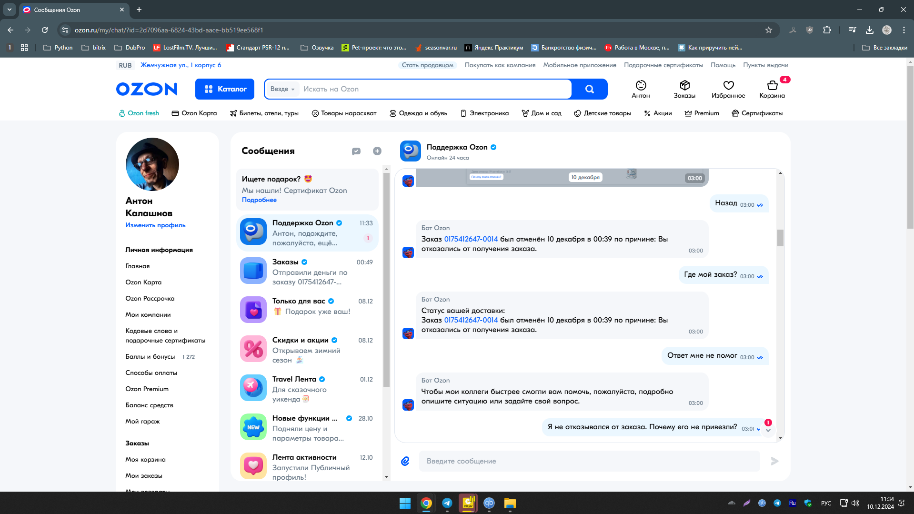The height and width of the screenshot is (514, 914).
Task: Open Одежда и обувь menu item
Action: (x=418, y=113)
